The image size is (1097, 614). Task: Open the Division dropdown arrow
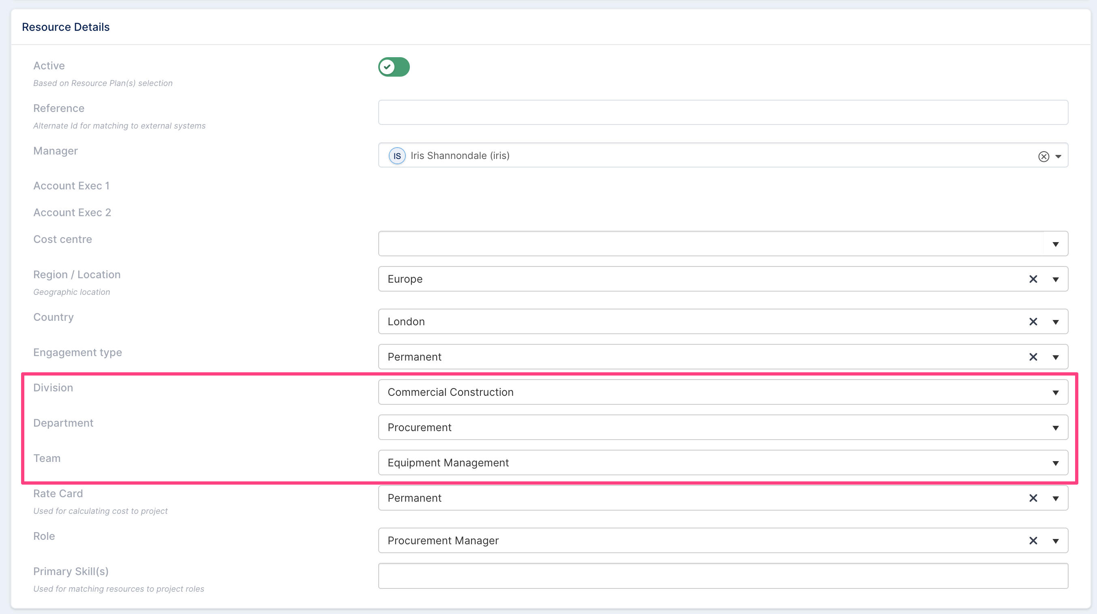pyautogui.click(x=1056, y=393)
